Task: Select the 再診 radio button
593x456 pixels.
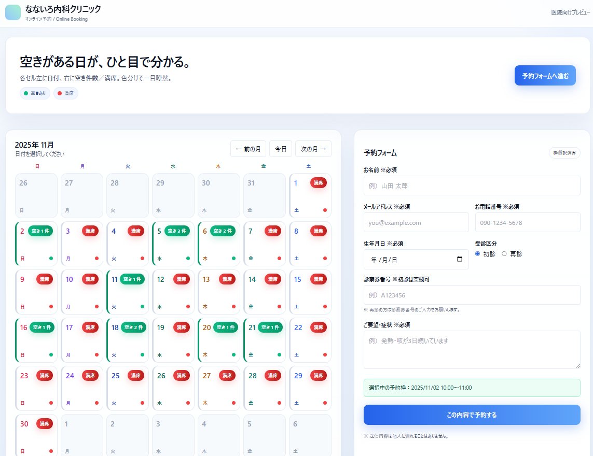Action: [504, 254]
